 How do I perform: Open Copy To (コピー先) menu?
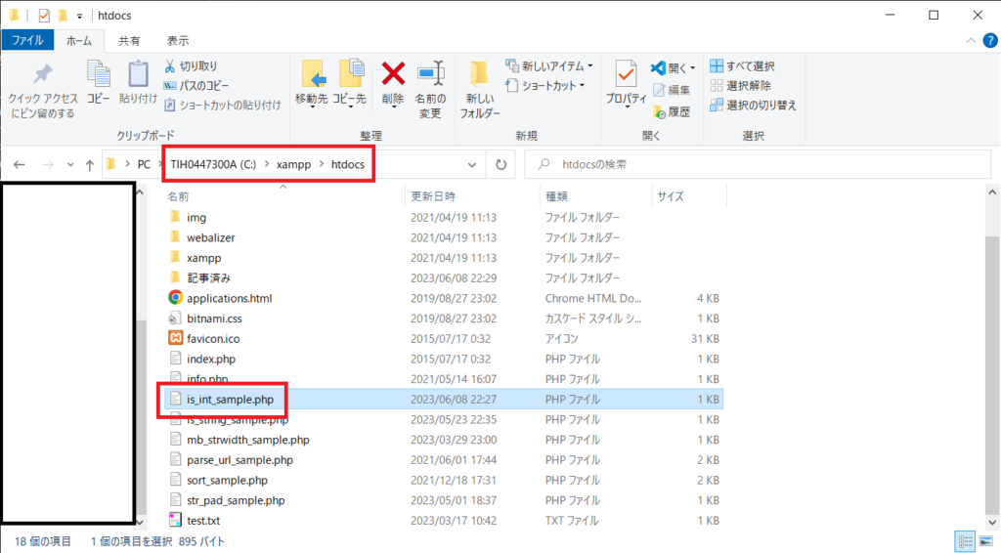349,84
